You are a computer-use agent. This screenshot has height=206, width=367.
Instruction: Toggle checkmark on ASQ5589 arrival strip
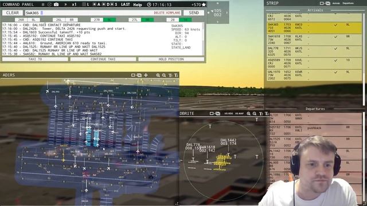(335, 61)
